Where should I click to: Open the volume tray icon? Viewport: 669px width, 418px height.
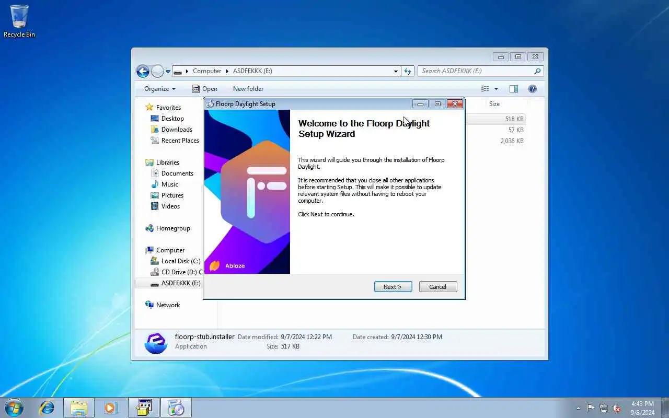click(617, 408)
